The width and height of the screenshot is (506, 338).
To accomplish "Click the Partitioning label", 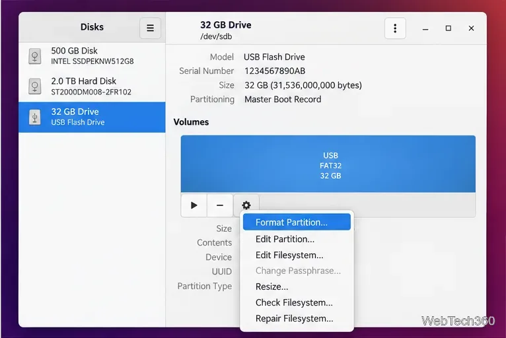I will pos(212,99).
